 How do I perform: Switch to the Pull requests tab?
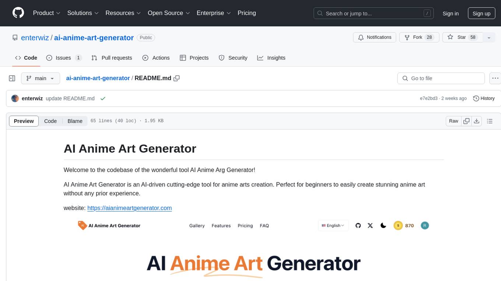coord(112,58)
